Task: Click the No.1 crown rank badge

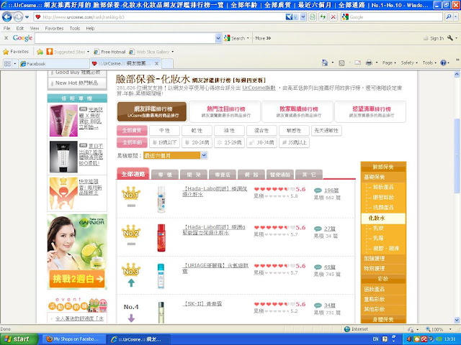Action: click(x=131, y=193)
